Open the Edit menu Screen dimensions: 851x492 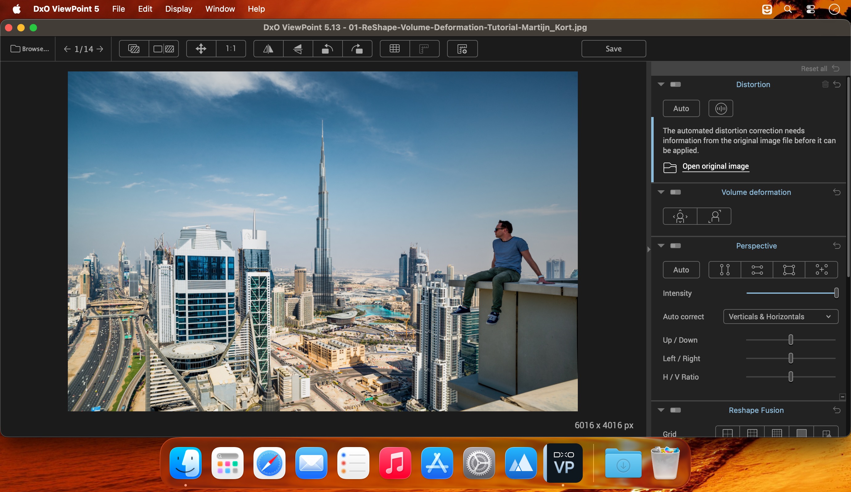point(145,9)
